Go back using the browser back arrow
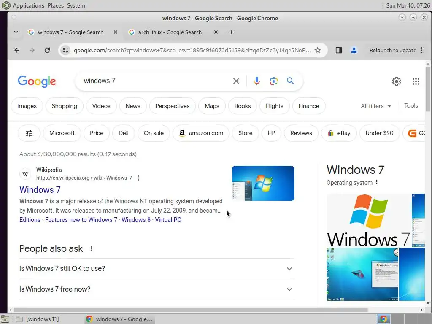 click(17, 50)
